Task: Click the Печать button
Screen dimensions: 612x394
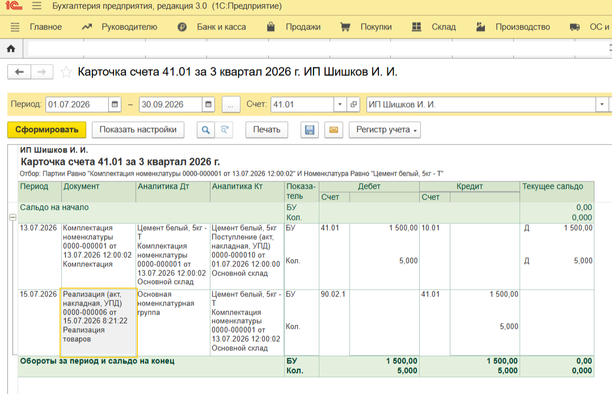Action: click(267, 130)
